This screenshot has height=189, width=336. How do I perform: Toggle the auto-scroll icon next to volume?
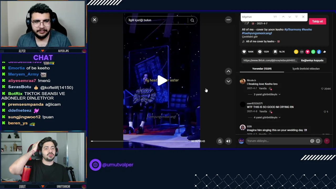coord(220,141)
